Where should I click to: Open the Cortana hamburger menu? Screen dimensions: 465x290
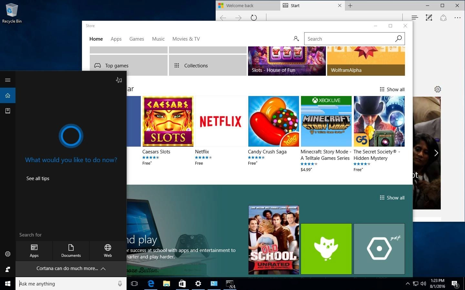(x=8, y=80)
